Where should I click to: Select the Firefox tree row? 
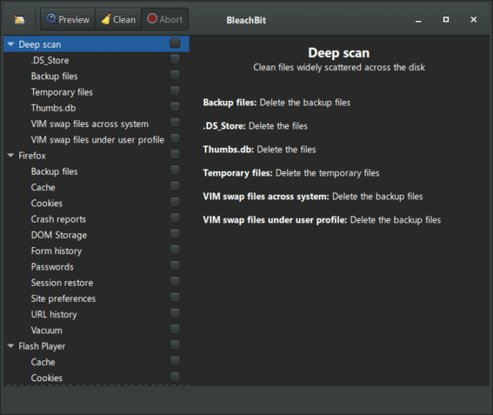pyautogui.click(x=96, y=156)
